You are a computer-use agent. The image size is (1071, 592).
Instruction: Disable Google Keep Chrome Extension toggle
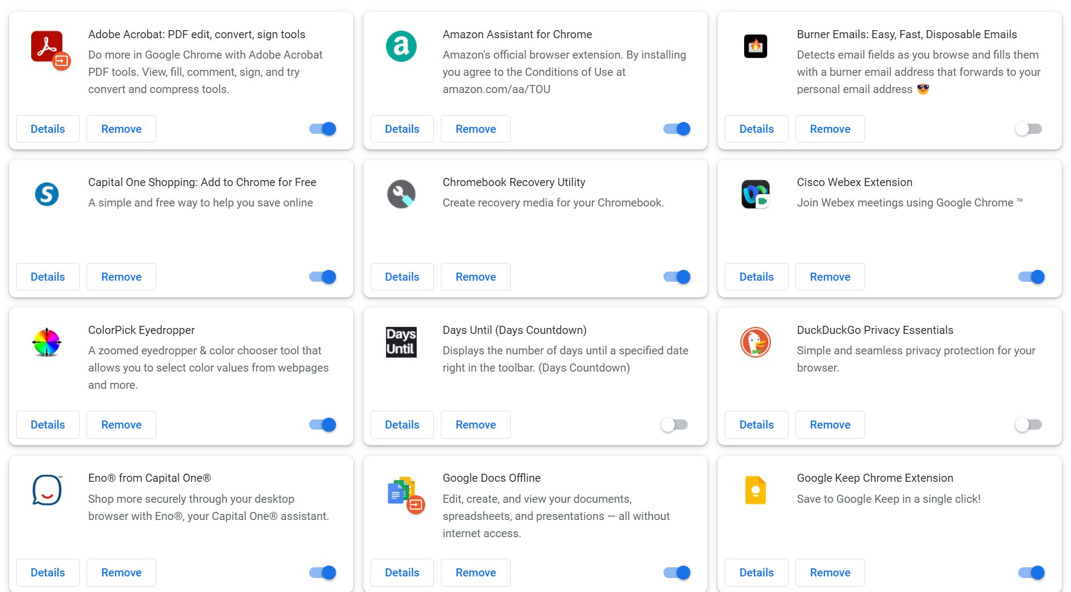(x=1031, y=572)
